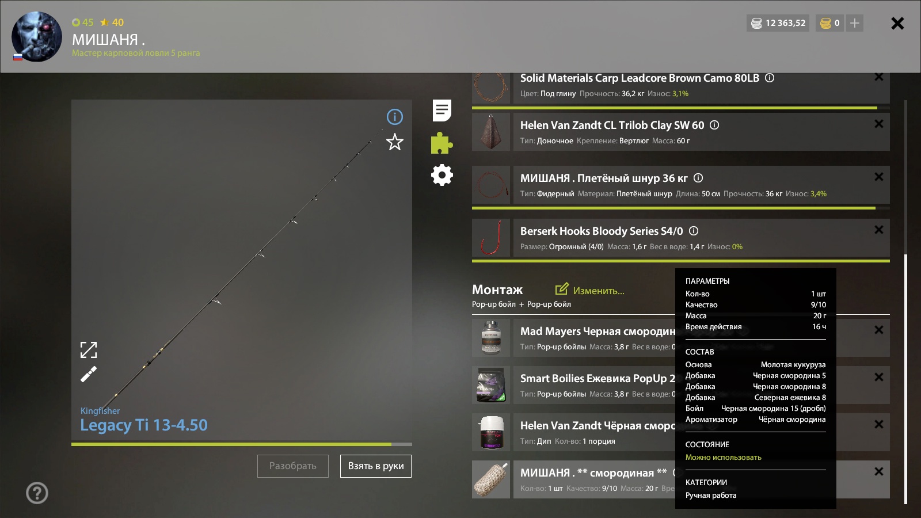921x518 pixels.
Task: Select the red Berserk hook thumbnail
Action: click(x=491, y=238)
